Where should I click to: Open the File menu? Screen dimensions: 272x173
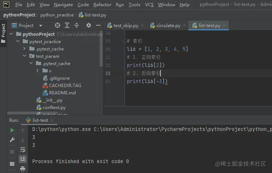[x=19, y=5]
